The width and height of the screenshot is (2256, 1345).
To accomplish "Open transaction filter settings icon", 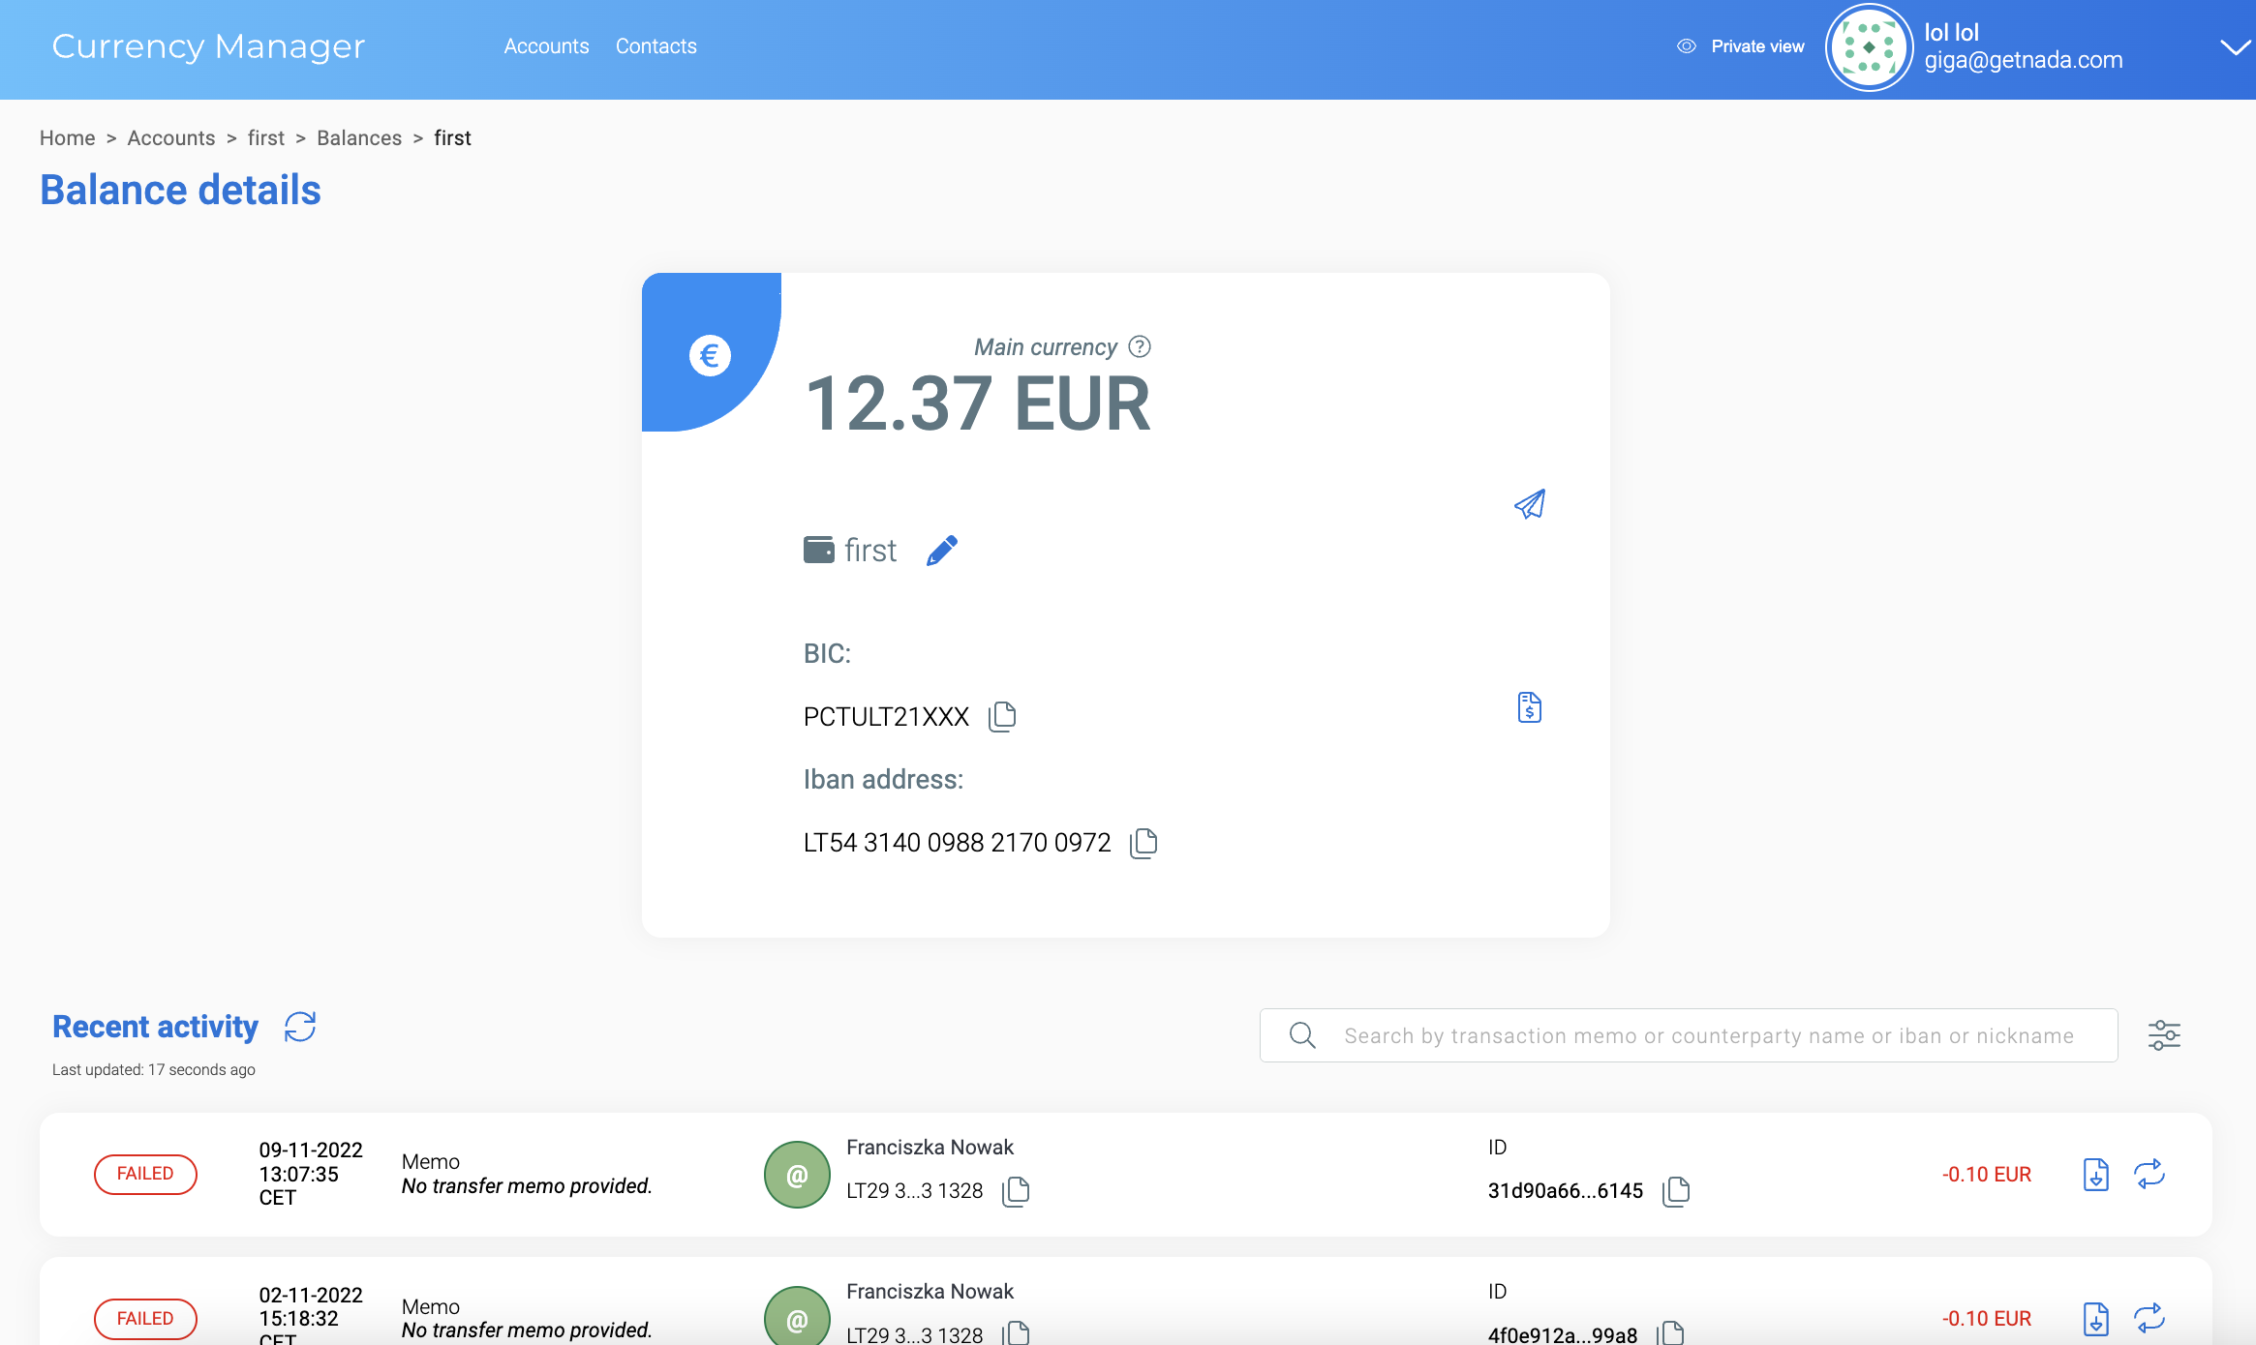I will (2164, 1035).
